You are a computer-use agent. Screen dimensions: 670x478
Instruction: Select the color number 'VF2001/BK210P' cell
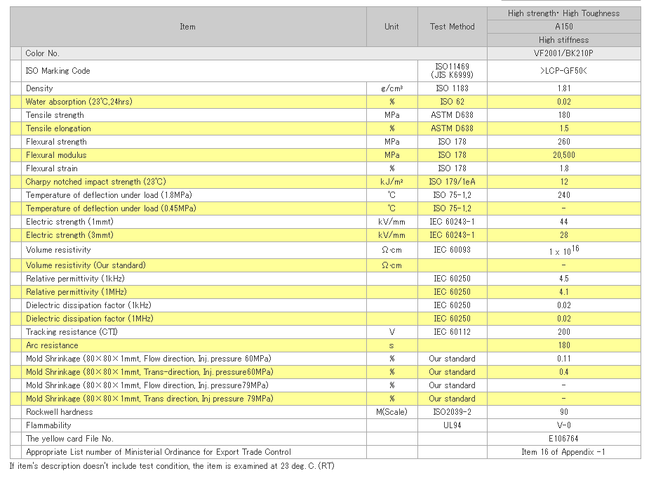click(563, 53)
